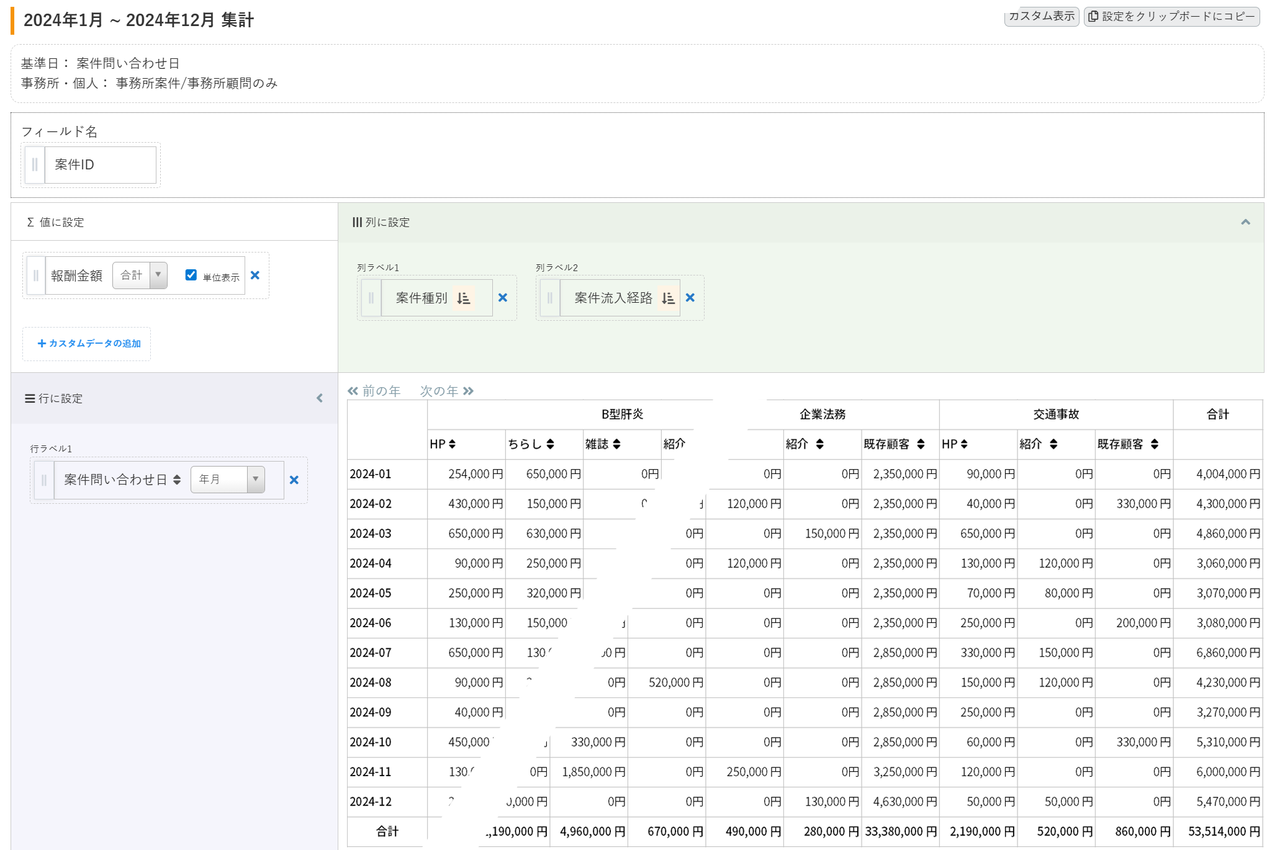Click drag handle of 案件ID field
This screenshot has width=1267, height=850.
pyautogui.click(x=35, y=165)
